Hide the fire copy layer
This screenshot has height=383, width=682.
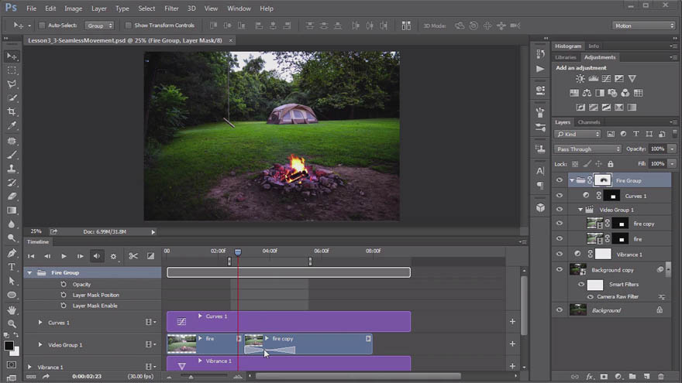(x=560, y=223)
